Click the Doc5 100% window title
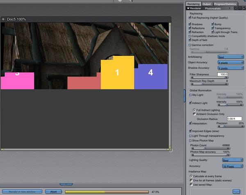This screenshot has height=195, width=246. pyautogui.click(x=16, y=19)
